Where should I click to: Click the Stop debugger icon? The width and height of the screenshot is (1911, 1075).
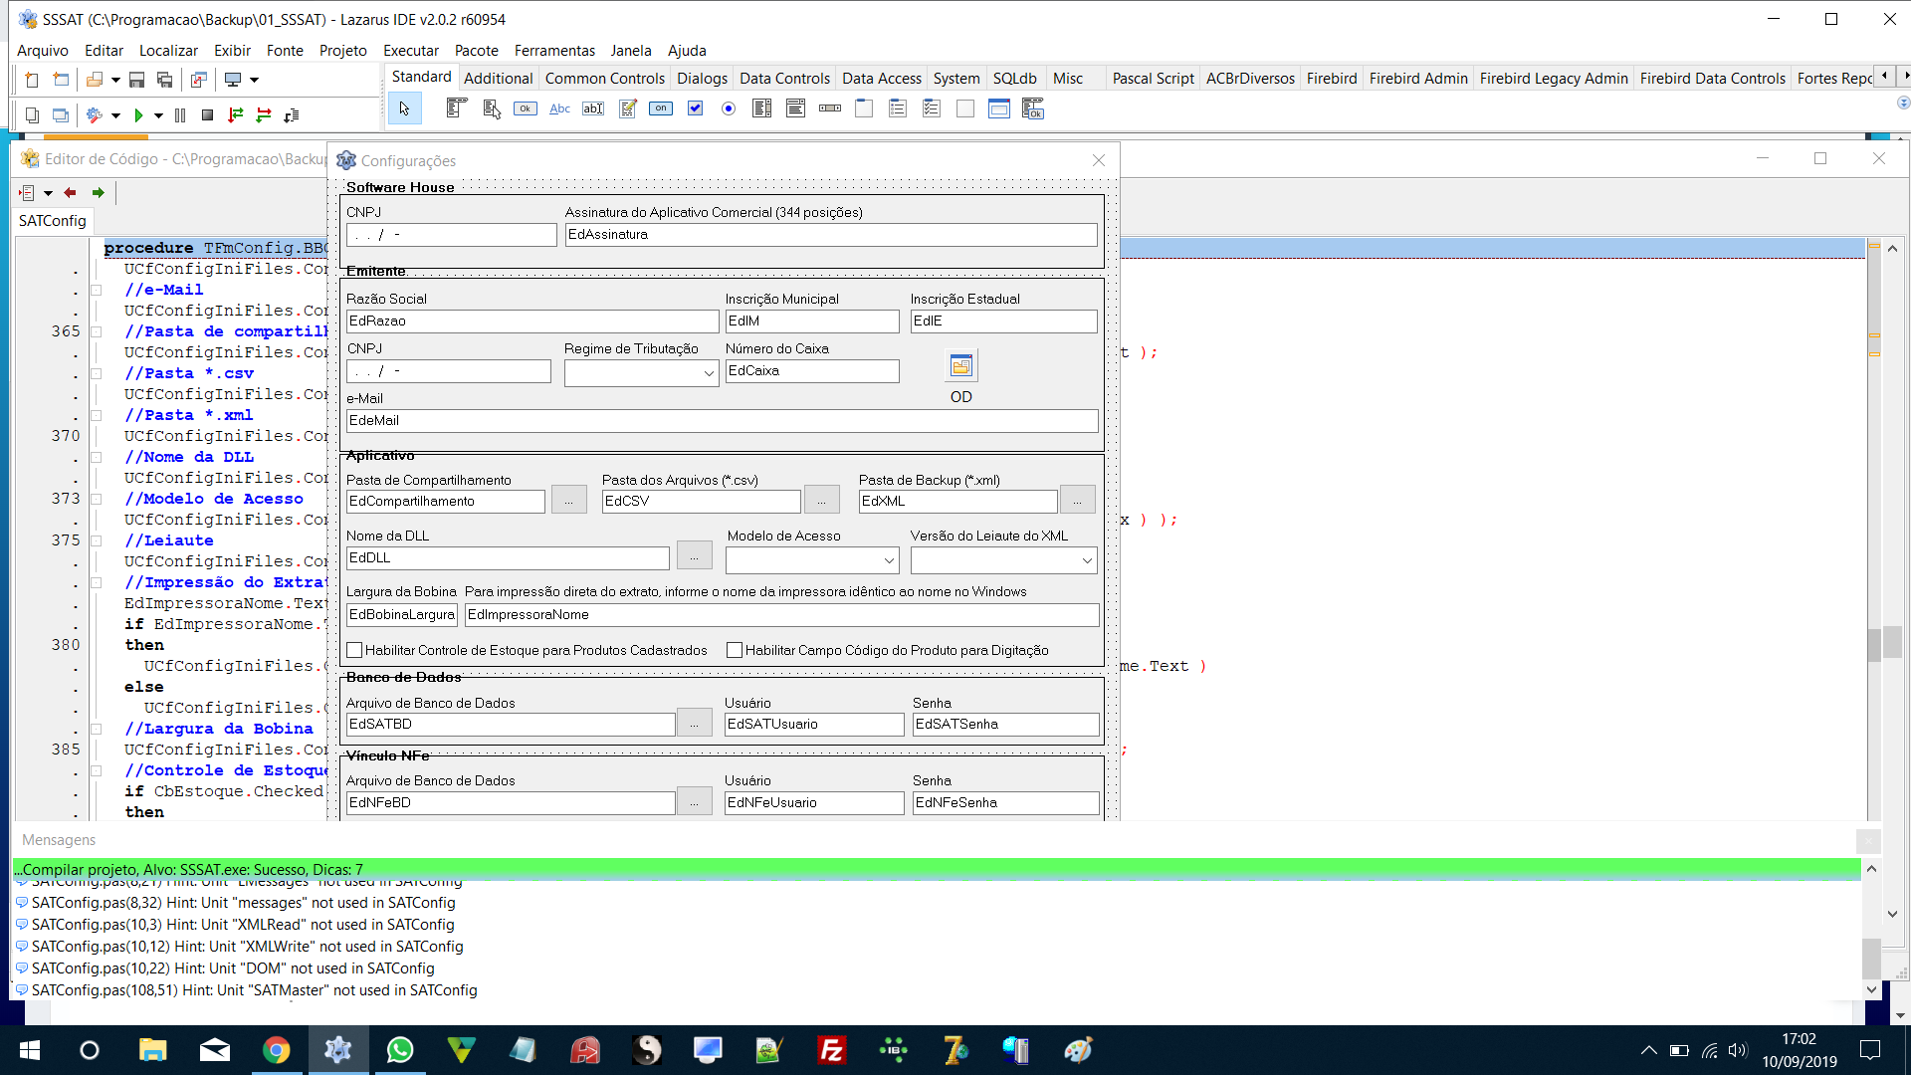207,115
